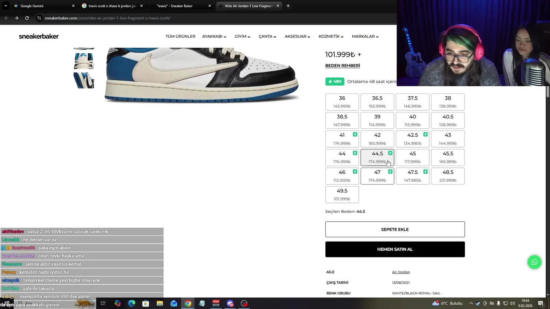Expand the KOZMETİK dropdown menu
The height and width of the screenshot is (309, 550).
click(331, 36)
